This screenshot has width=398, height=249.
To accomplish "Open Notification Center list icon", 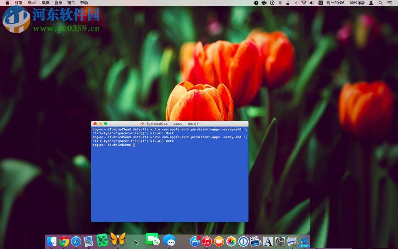I will 389,3.
